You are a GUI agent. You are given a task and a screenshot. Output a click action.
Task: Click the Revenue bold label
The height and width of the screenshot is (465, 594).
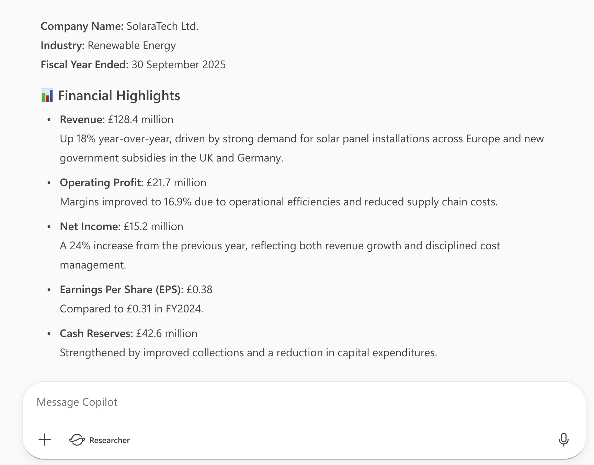pyautogui.click(x=82, y=119)
